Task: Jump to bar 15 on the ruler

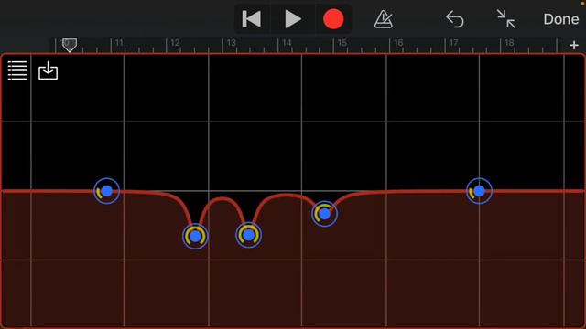Action: [342, 43]
